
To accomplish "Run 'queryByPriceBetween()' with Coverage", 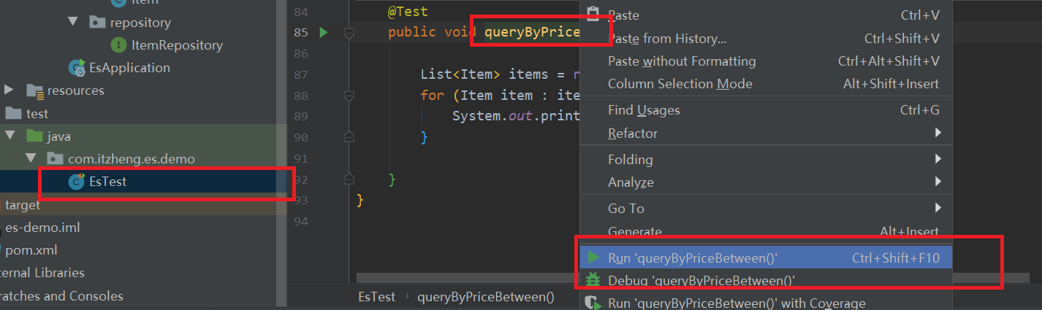I will (x=766, y=303).
